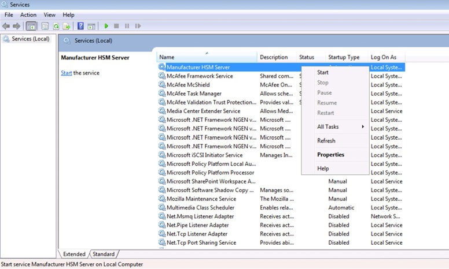Sort by the Log On As column header
The image size is (449, 269).
click(387, 57)
